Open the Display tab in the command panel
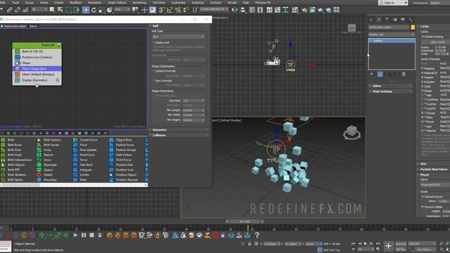 point(403,20)
